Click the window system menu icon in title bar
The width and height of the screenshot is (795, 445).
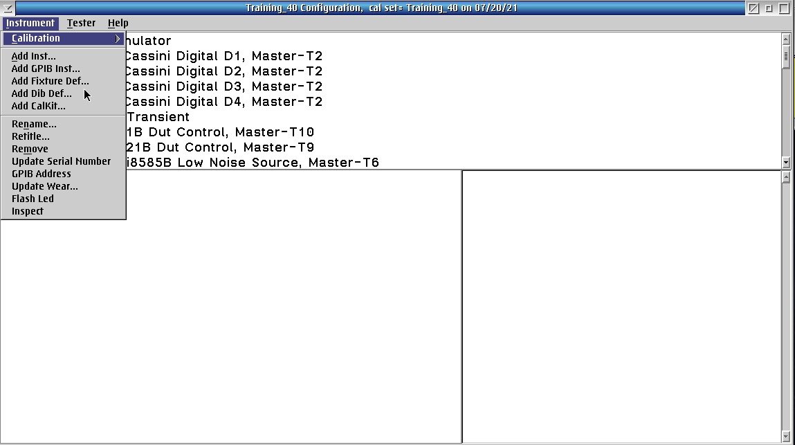[x=8, y=8]
